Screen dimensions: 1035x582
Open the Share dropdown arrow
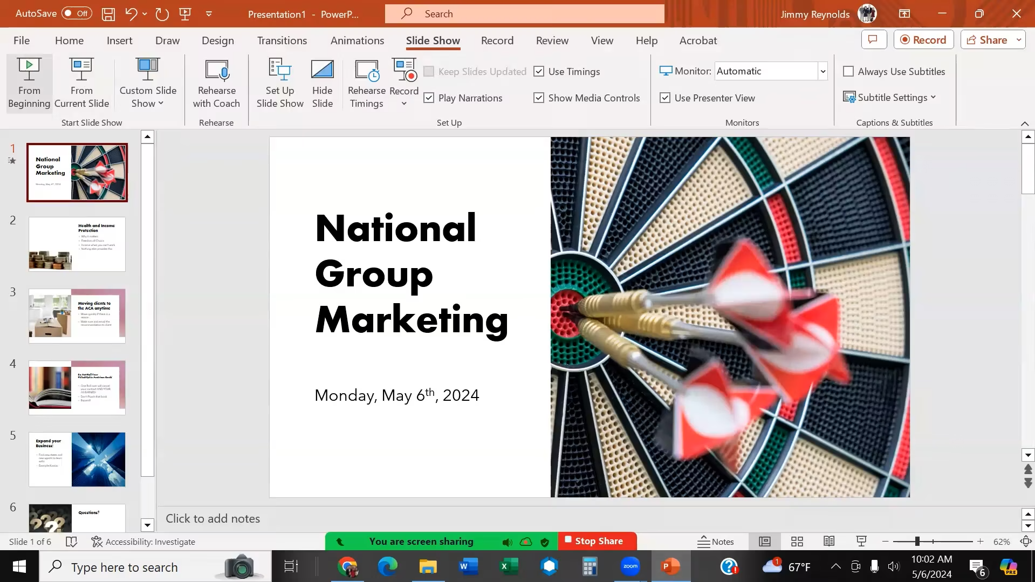pos(1019,40)
